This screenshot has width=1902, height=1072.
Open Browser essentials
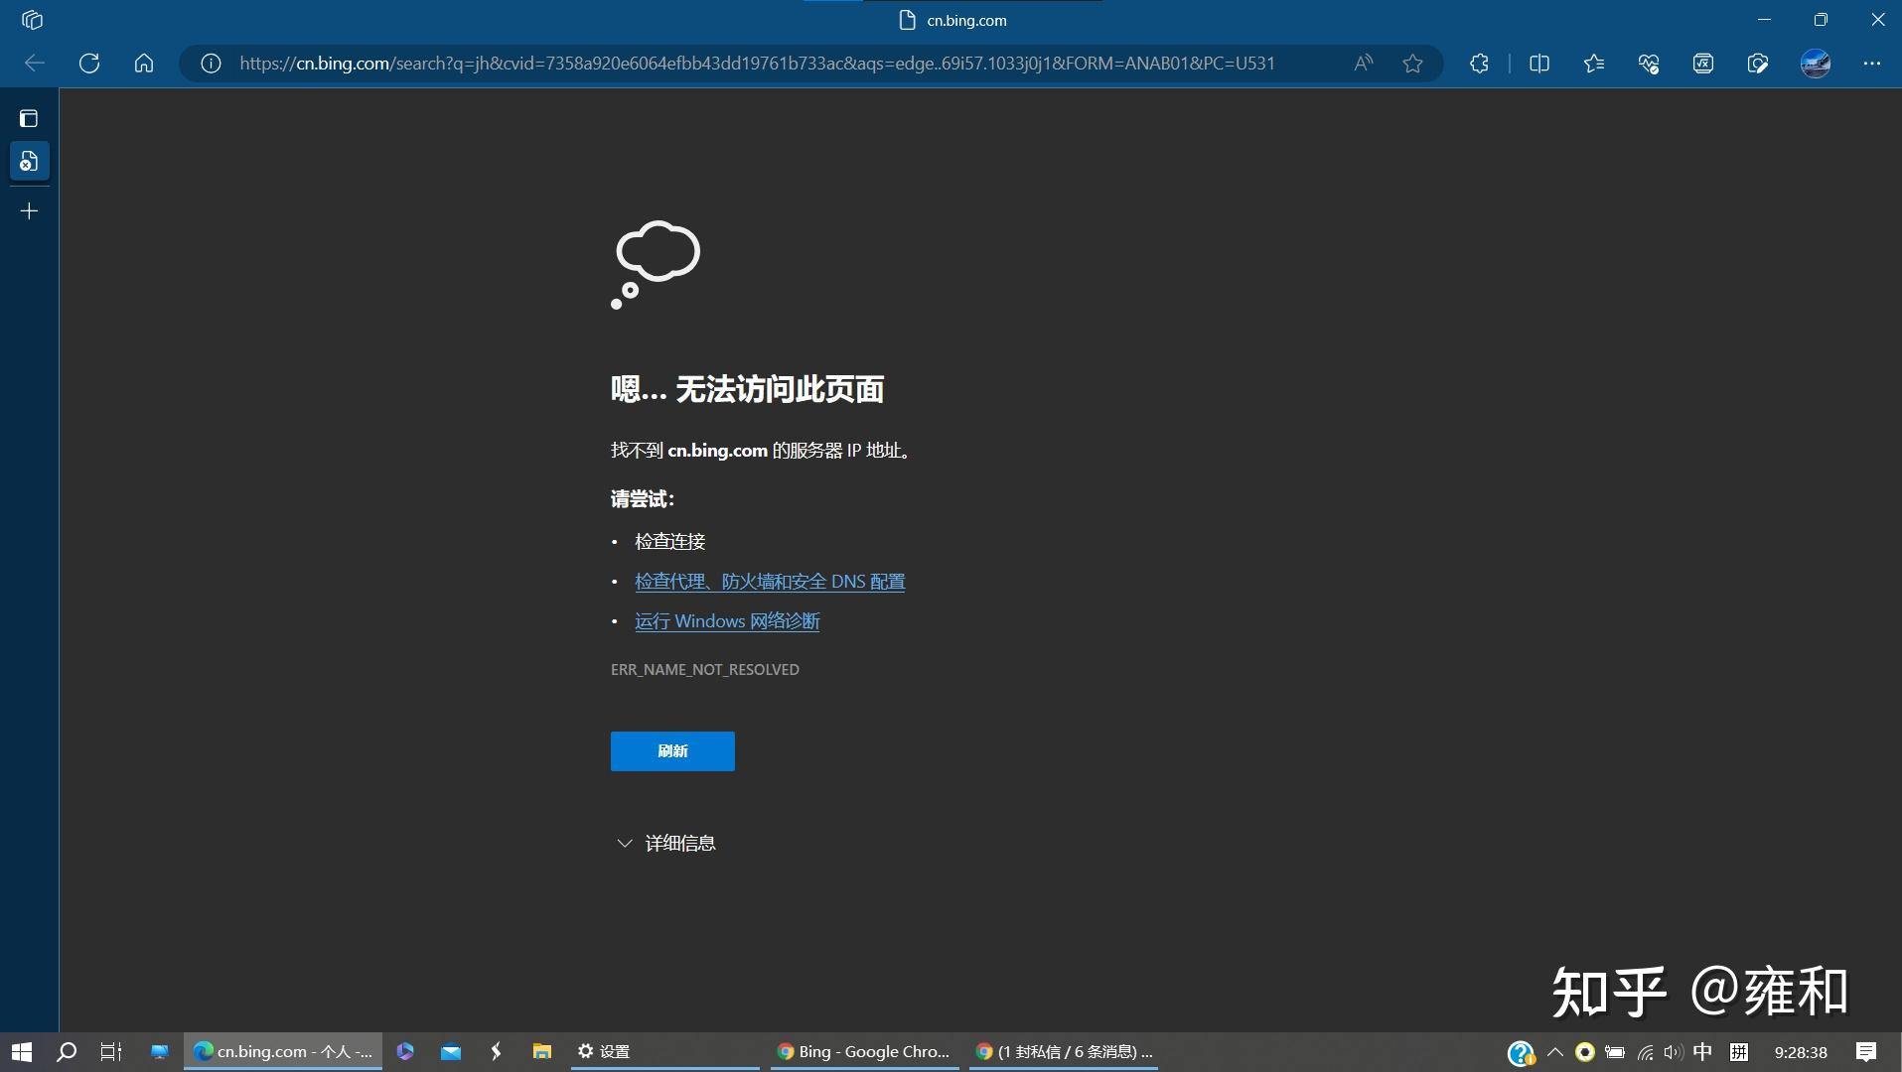click(x=1649, y=64)
